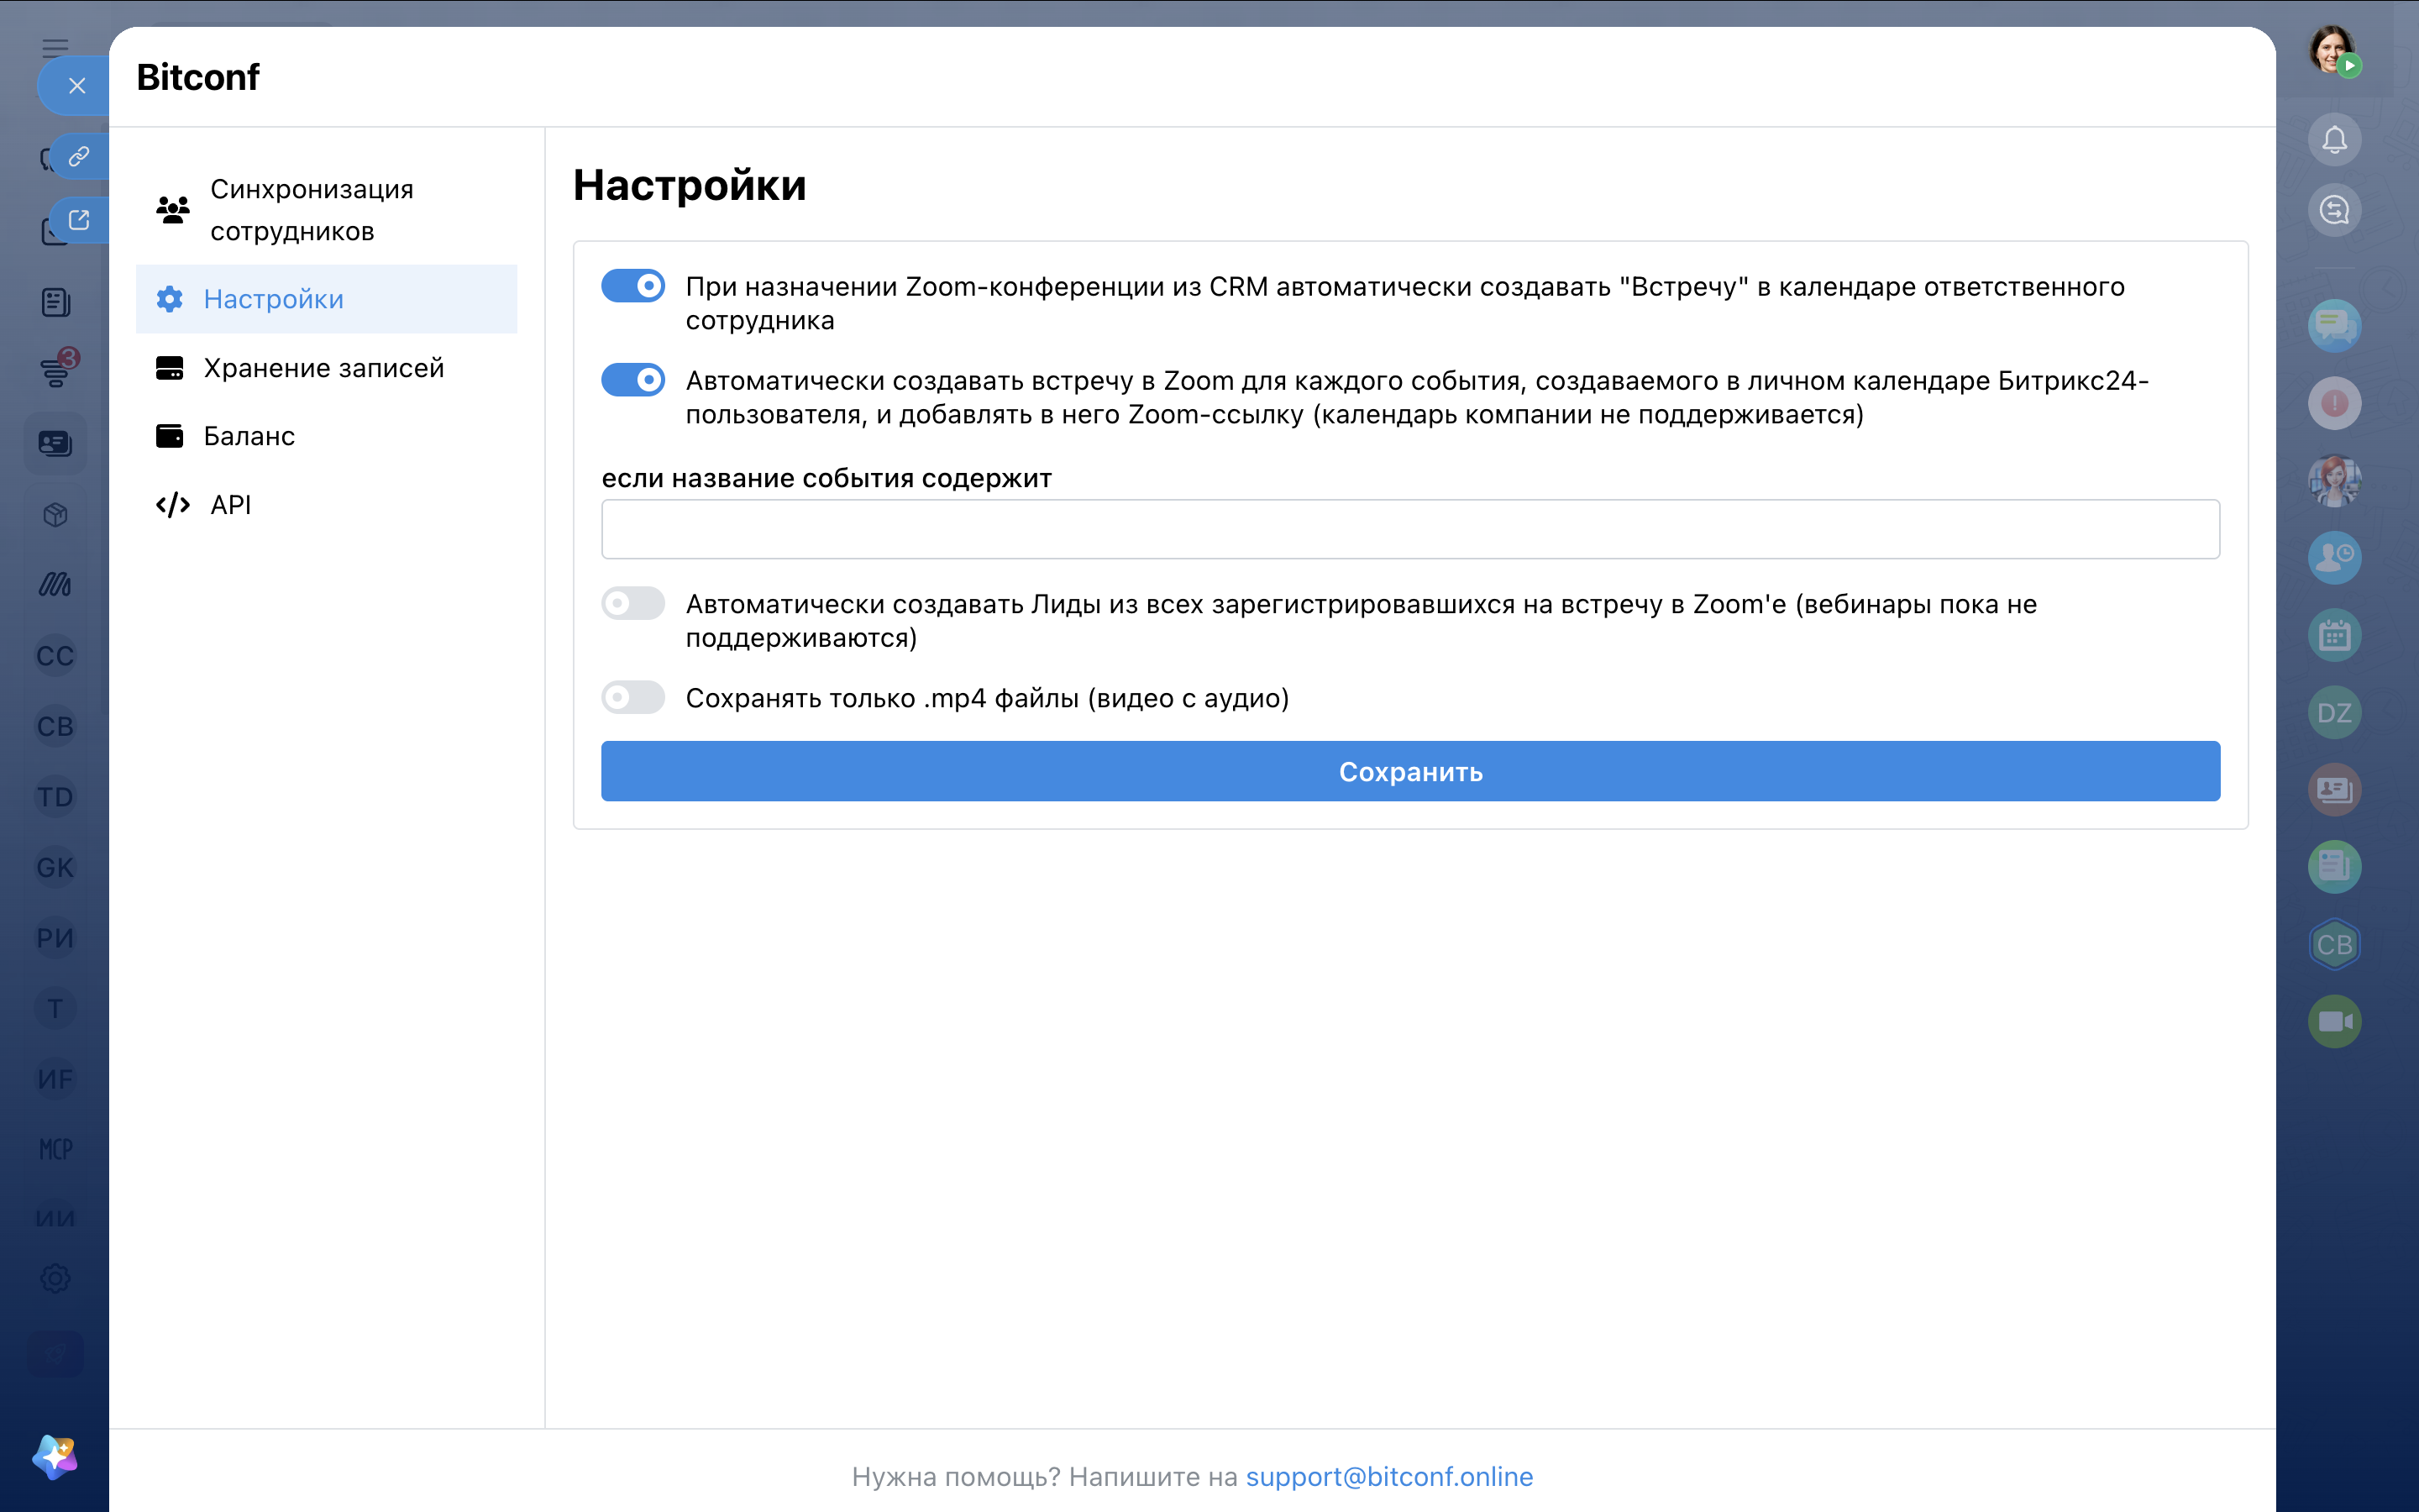
Task: Open the notifications bell icon
Action: (2333, 140)
